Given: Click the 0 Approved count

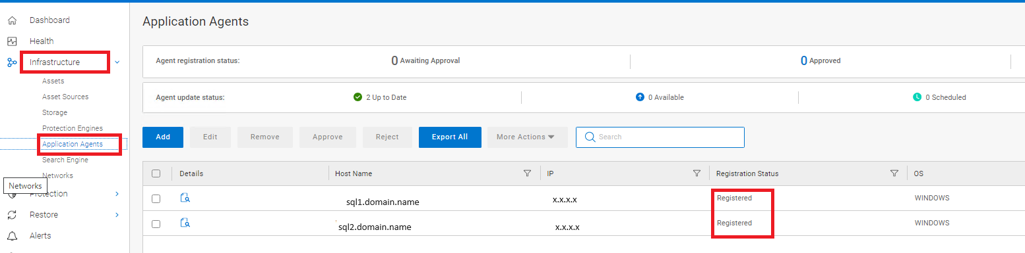Looking at the screenshot, I should [821, 60].
